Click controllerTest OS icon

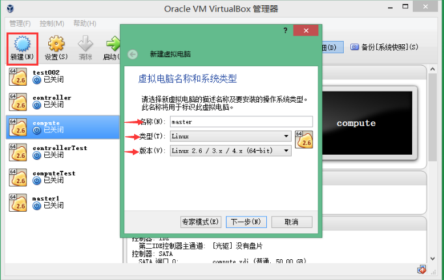pyautogui.click(x=18, y=152)
